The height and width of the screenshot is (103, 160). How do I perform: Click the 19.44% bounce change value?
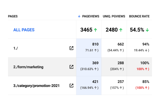click(139, 50)
